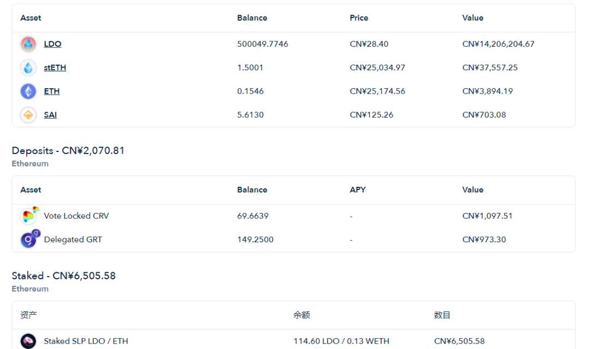This screenshot has height=349, width=589.
Task: Click the Staked SLP LDO / ETH entry
Action: [86, 341]
